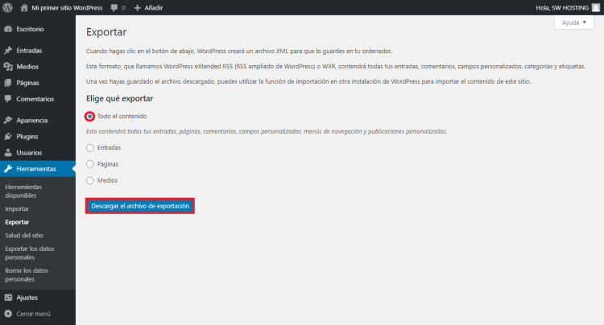Click the Páginas pages icon
The width and height of the screenshot is (604, 325).
[x=8, y=83]
